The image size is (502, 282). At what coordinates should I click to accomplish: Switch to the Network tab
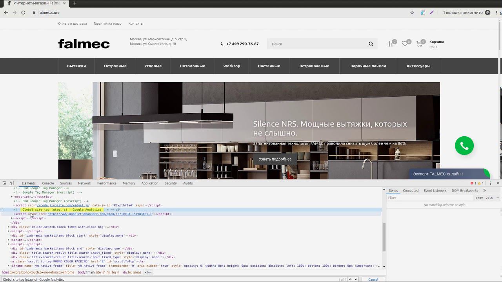click(x=84, y=183)
